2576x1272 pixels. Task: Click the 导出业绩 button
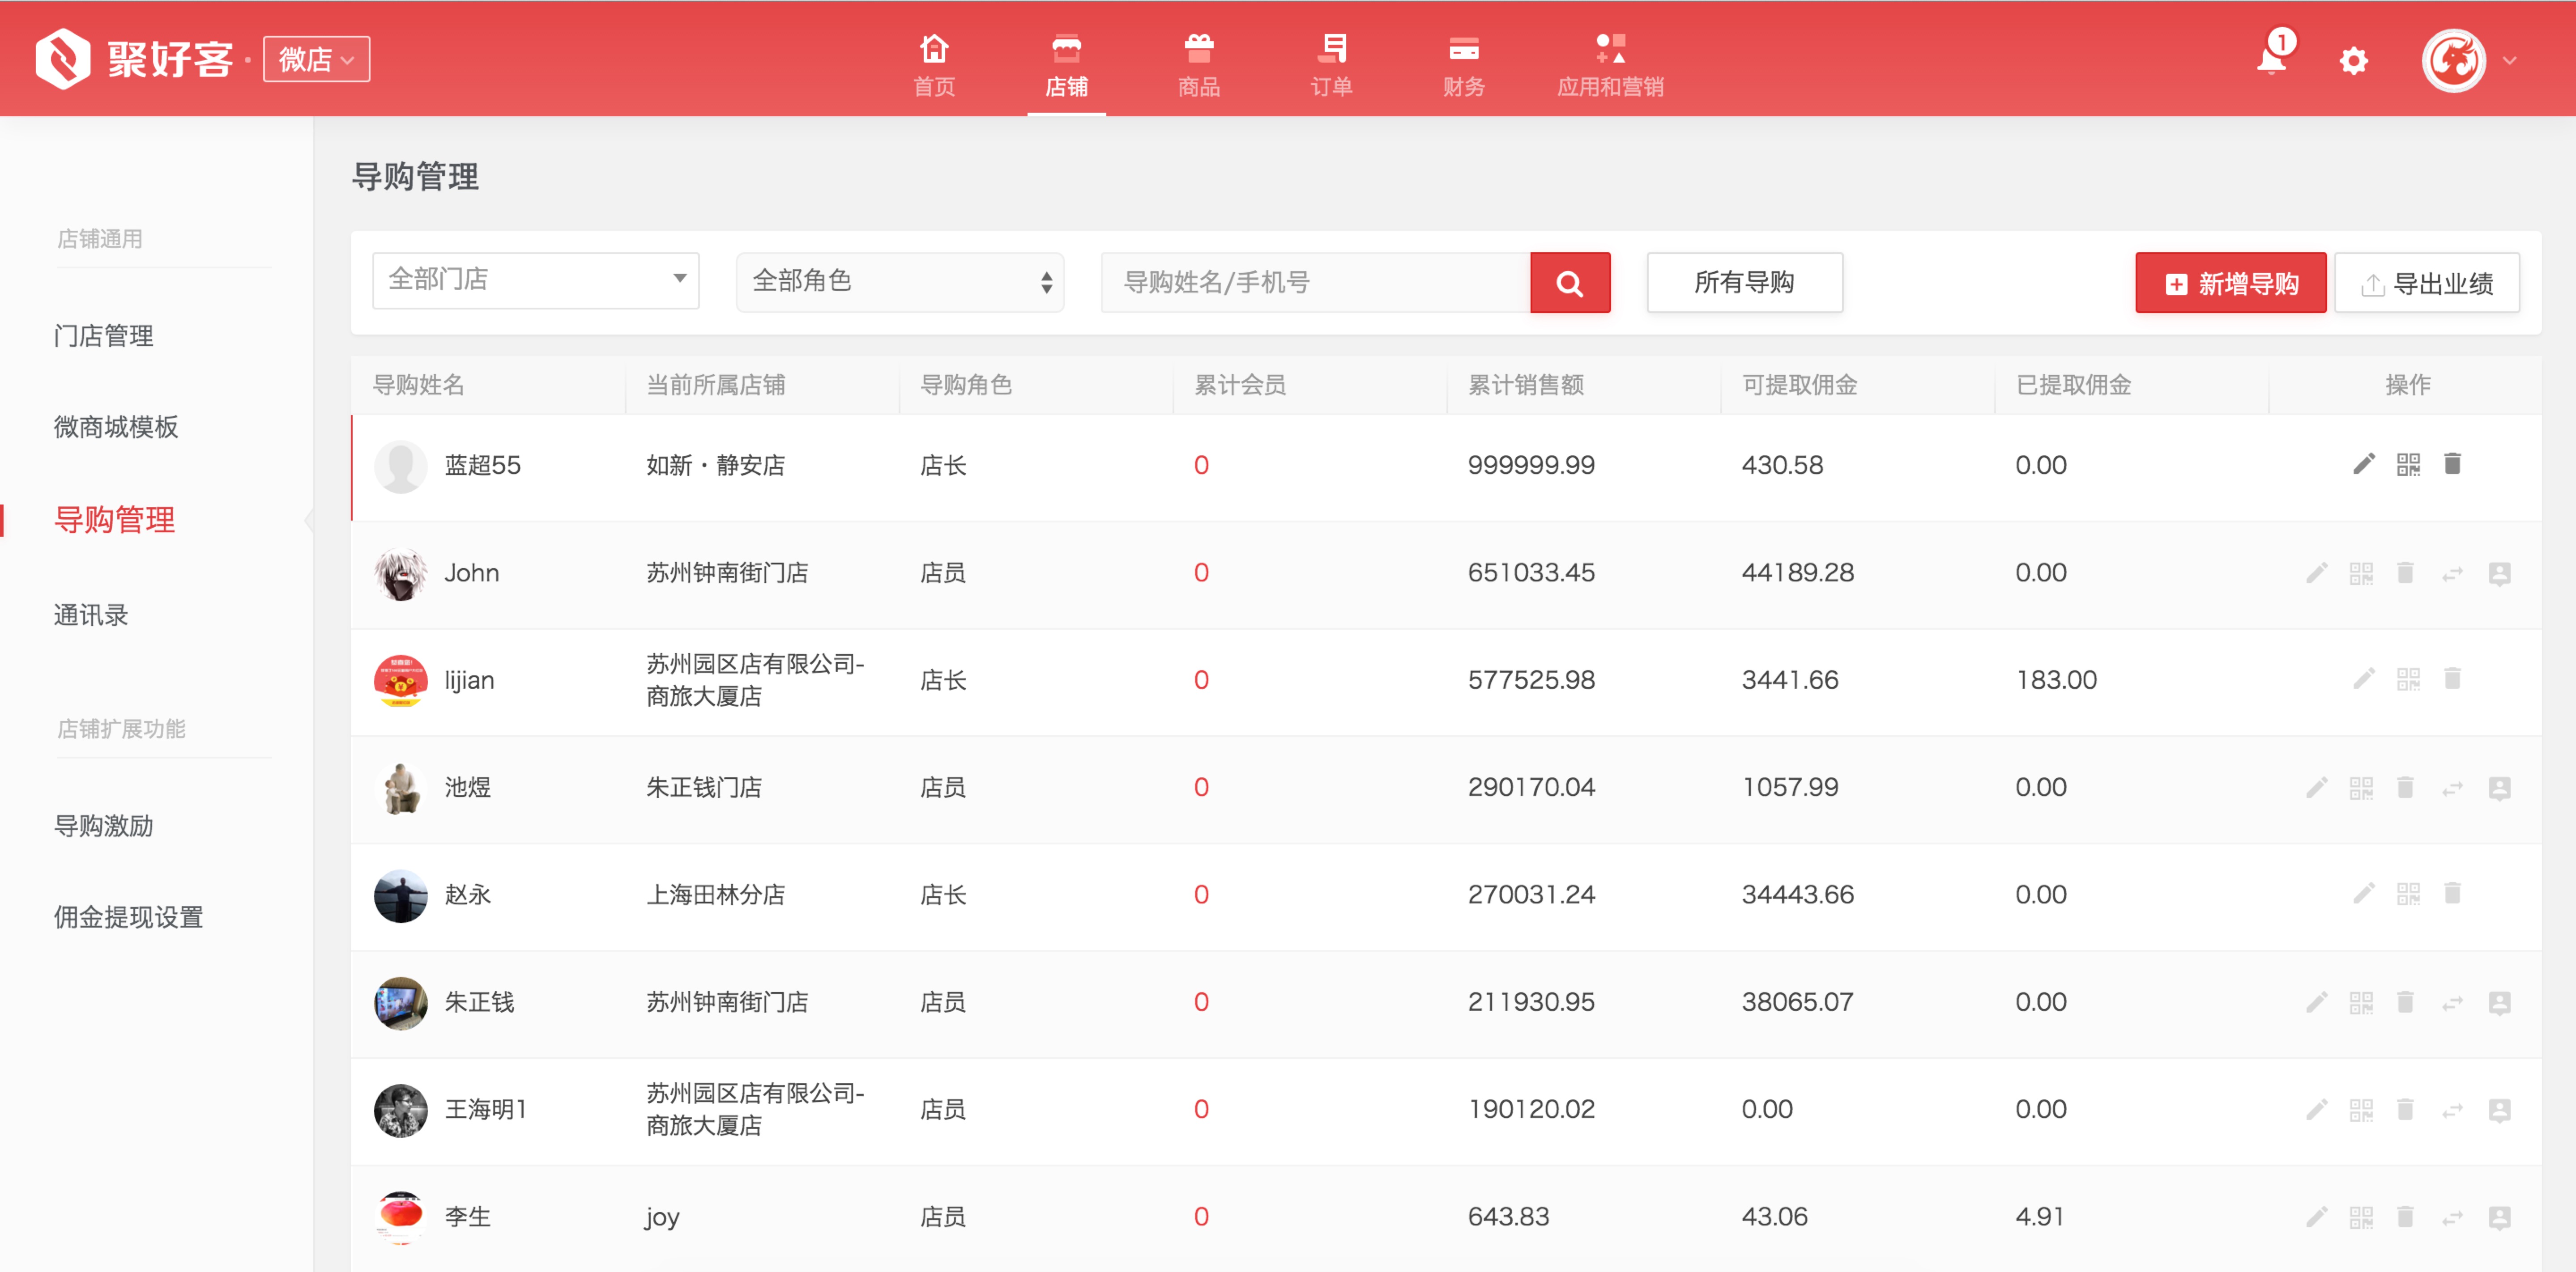click(x=2426, y=283)
